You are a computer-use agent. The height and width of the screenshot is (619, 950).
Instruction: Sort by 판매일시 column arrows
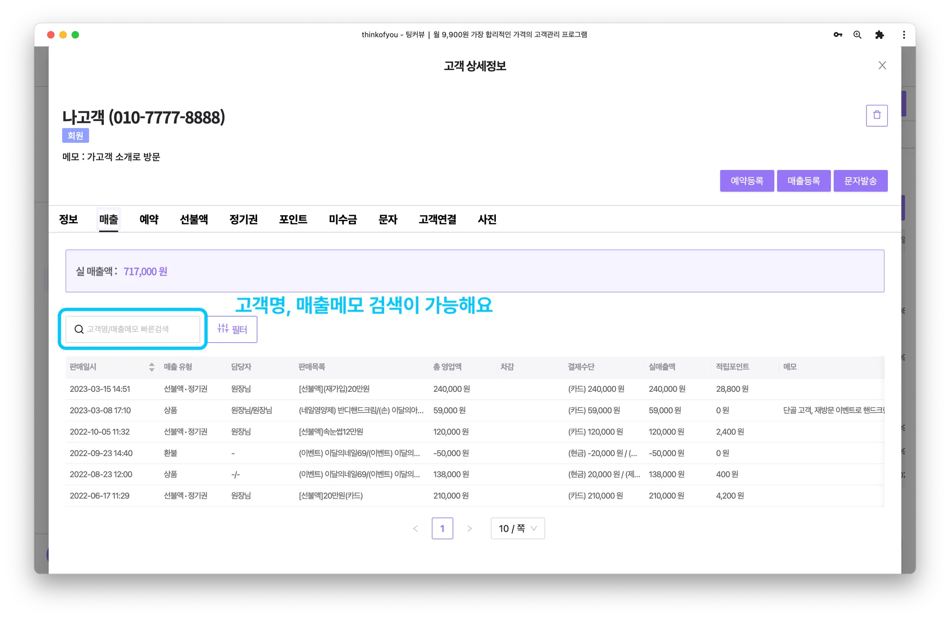point(151,367)
